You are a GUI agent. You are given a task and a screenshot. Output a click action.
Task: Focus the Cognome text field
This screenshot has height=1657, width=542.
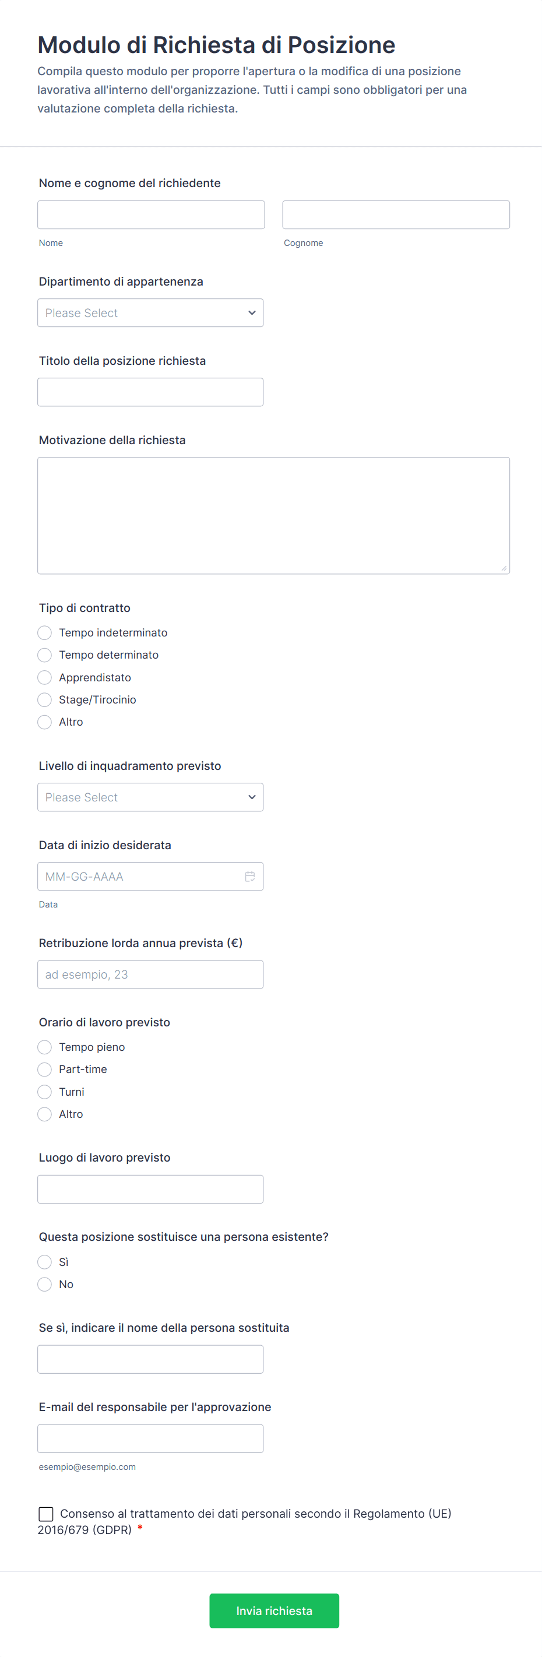tap(396, 215)
